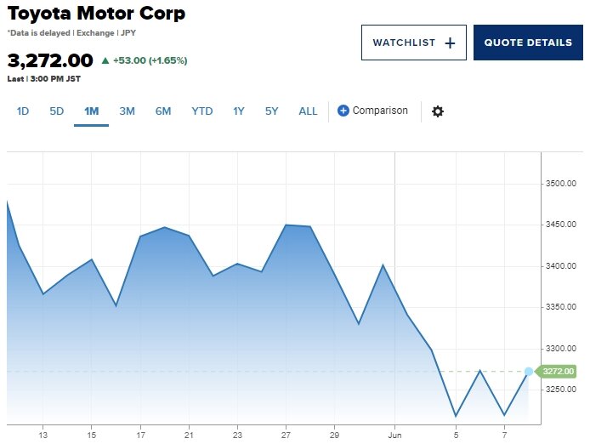Click the chart peak near the 27th
590x444 pixels.
[286, 225]
